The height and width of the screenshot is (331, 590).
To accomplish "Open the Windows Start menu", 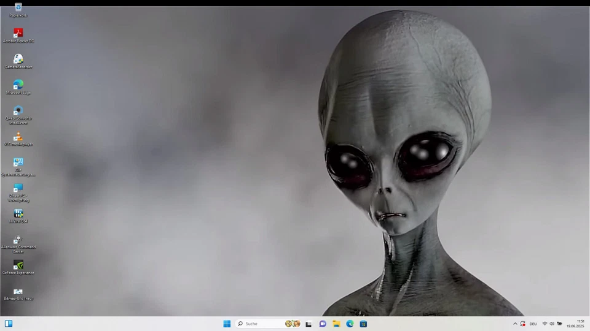I will click(x=227, y=324).
